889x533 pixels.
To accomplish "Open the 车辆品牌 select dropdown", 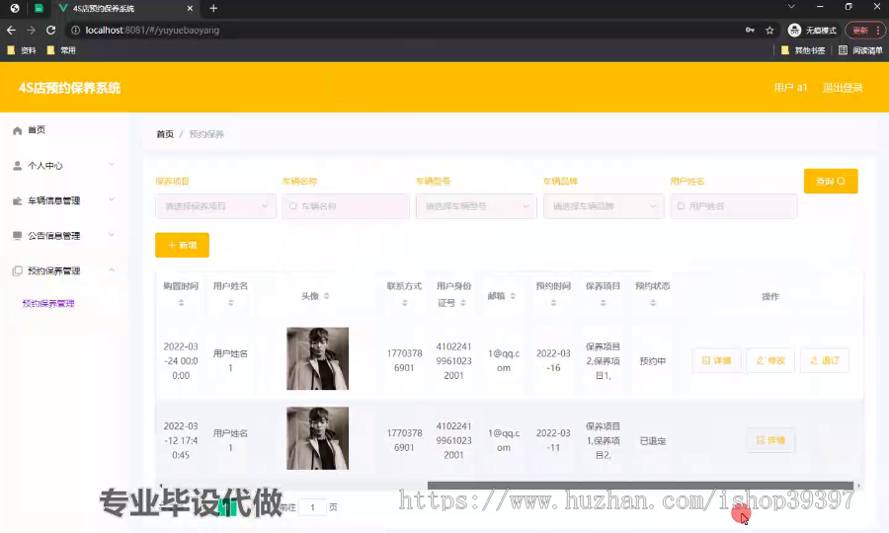I will point(604,206).
